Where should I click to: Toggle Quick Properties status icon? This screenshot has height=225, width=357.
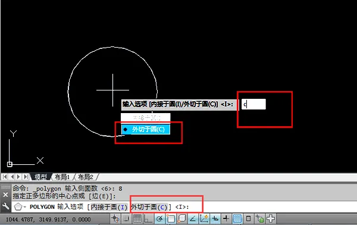point(248,219)
